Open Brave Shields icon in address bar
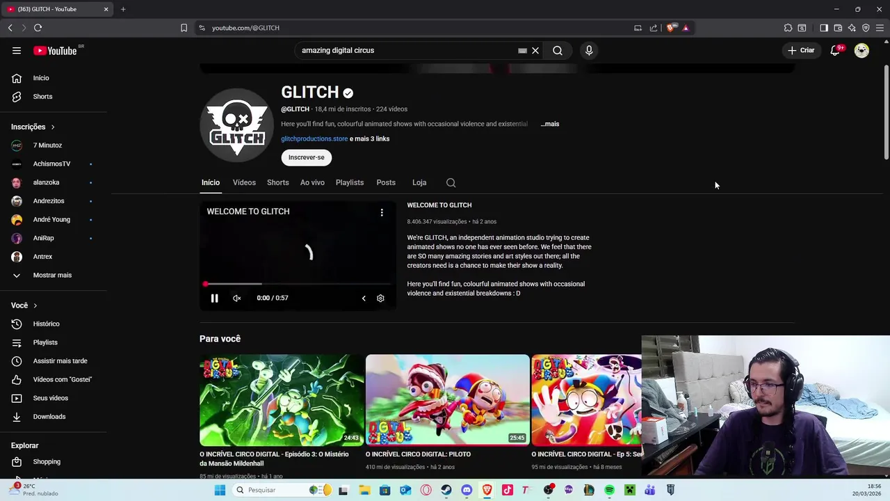This screenshot has width=890, height=501. 672,28
